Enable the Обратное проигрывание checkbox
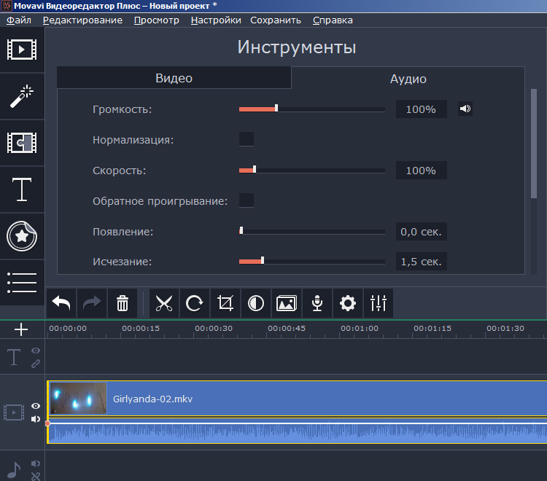Viewport: 547px width, 481px height. [247, 200]
